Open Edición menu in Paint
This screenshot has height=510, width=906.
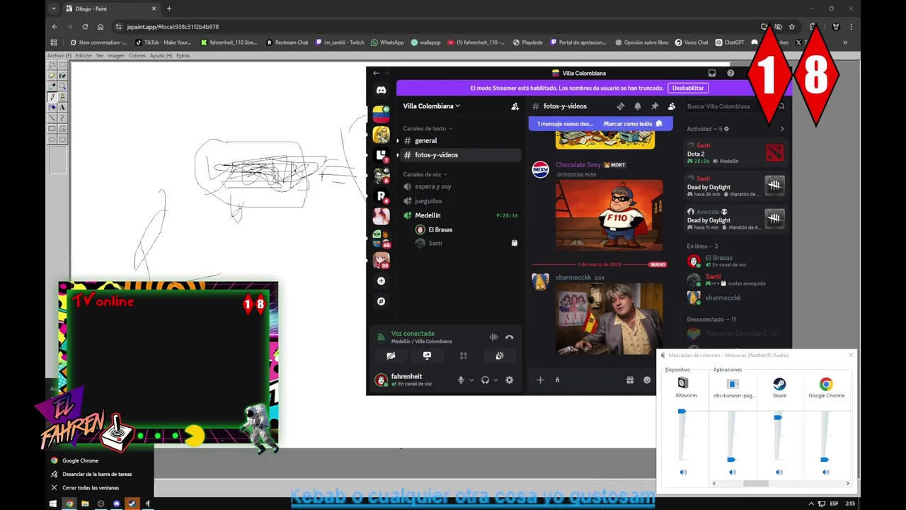pyautogui.click(x=84, y=56)
